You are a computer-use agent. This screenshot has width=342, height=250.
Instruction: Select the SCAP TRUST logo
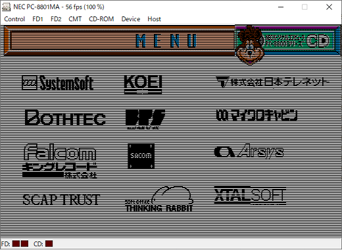[x=61, y=199]
